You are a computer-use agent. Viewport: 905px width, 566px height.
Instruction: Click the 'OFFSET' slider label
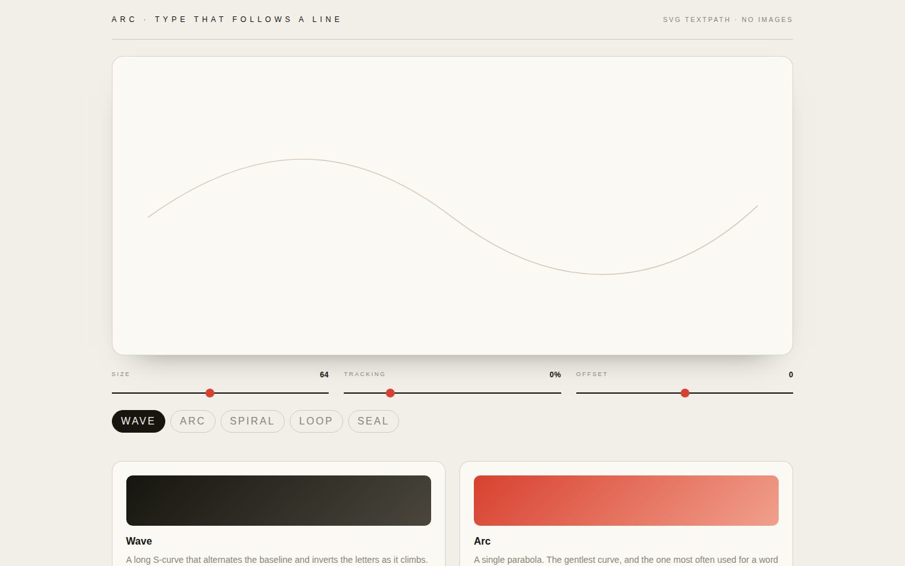pyautogui.click(x=592, y=374)
